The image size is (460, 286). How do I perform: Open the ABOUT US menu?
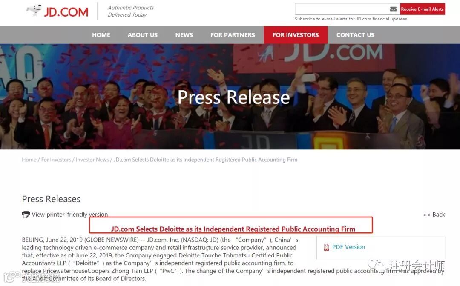[143, 35]
